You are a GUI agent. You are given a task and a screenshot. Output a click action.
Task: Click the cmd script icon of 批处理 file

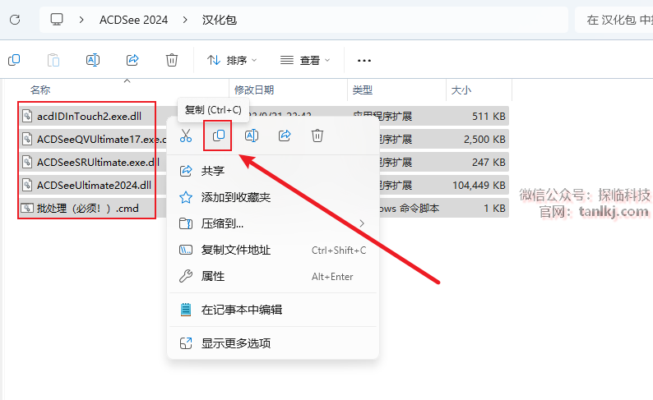coord(27,208)
